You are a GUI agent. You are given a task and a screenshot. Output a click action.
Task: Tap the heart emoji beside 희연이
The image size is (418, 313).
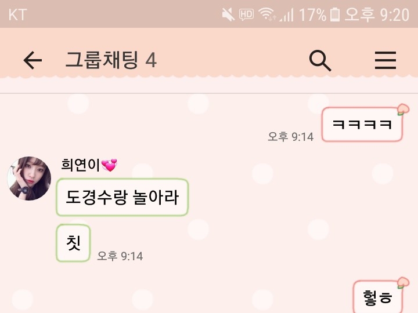coord(109,165)
